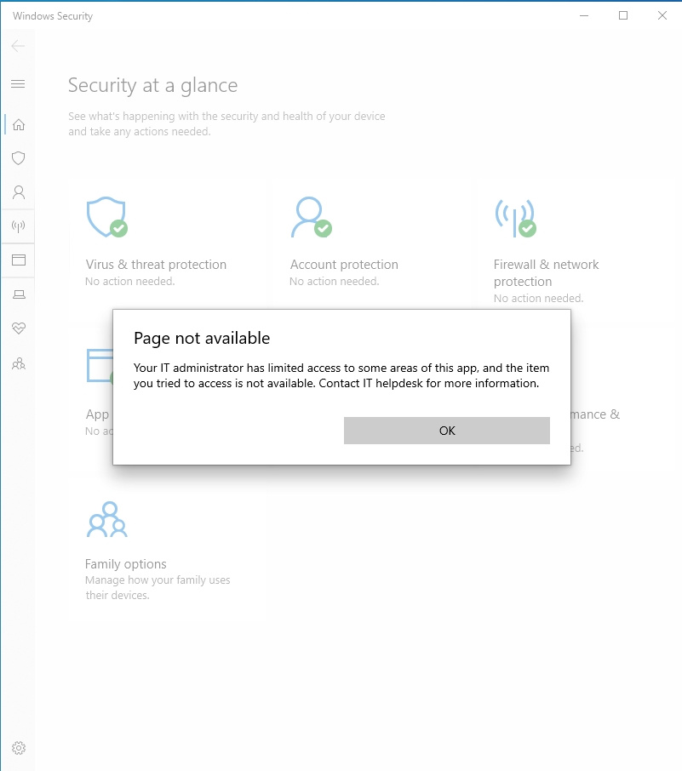The image size is (682, 771).
Task: Click the Family options tile icon
Action: [107, 519]
